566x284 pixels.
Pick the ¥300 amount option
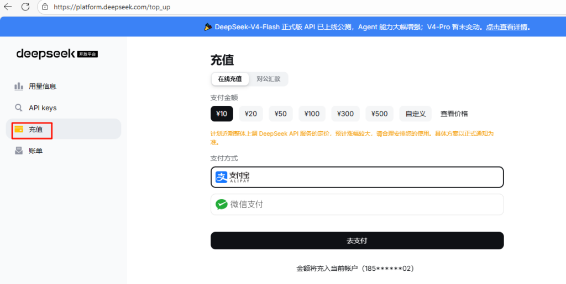click(345, 114)
